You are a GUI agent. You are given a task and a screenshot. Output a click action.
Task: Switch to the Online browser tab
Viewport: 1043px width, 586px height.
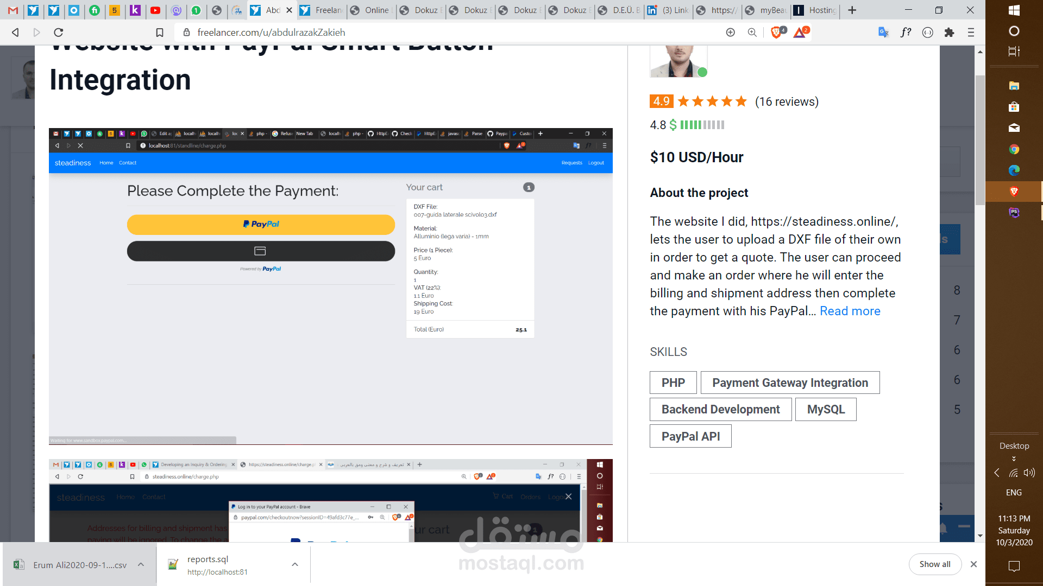pyautogui.click(x=376, y=10)
